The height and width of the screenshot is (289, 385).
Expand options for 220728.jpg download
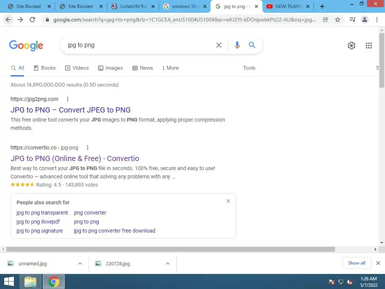point(168,263)
